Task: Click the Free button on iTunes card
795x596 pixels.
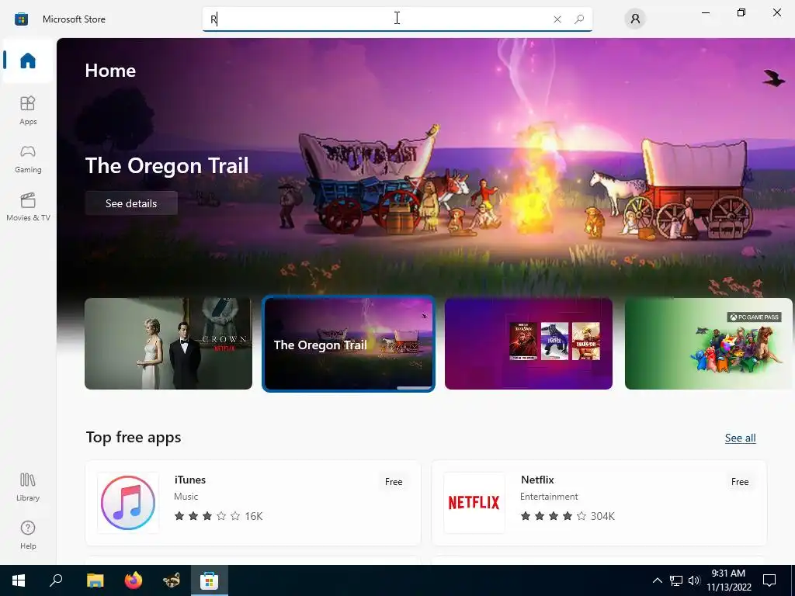Action: 394,481
